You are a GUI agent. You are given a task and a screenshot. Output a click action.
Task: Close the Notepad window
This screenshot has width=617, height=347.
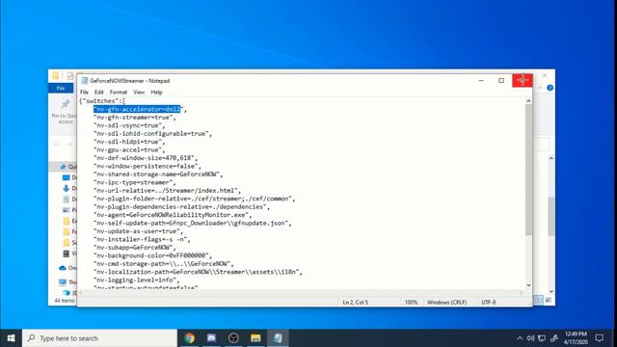click(523, 80)
